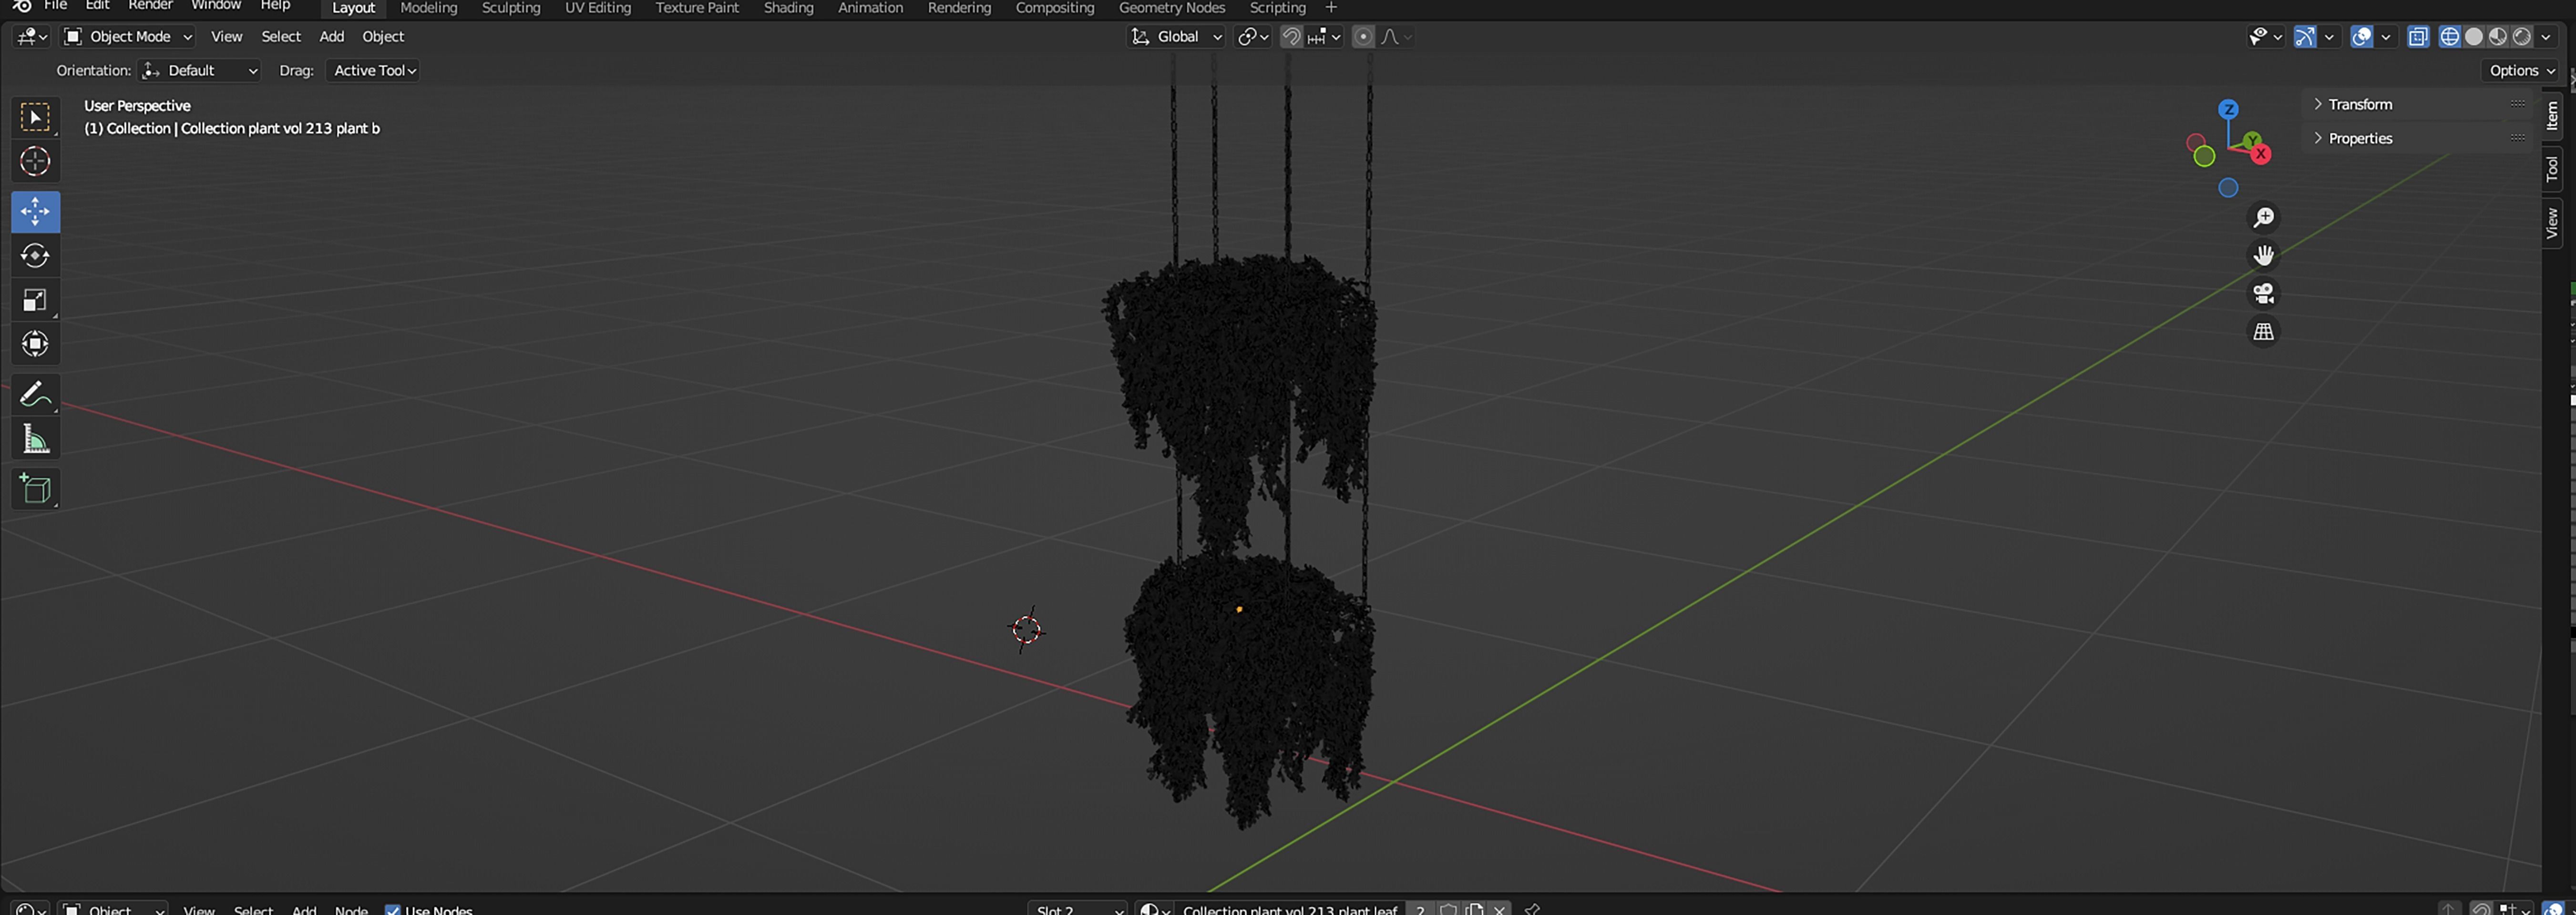2576x915 pixels.
Task: Toggle proportional editing
Action: [x=1363, y=37]
